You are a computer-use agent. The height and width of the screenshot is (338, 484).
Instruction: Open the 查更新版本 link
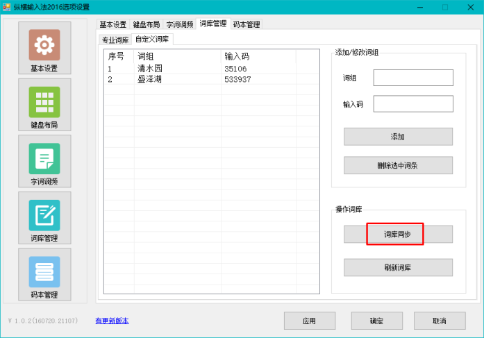[112, 321]
